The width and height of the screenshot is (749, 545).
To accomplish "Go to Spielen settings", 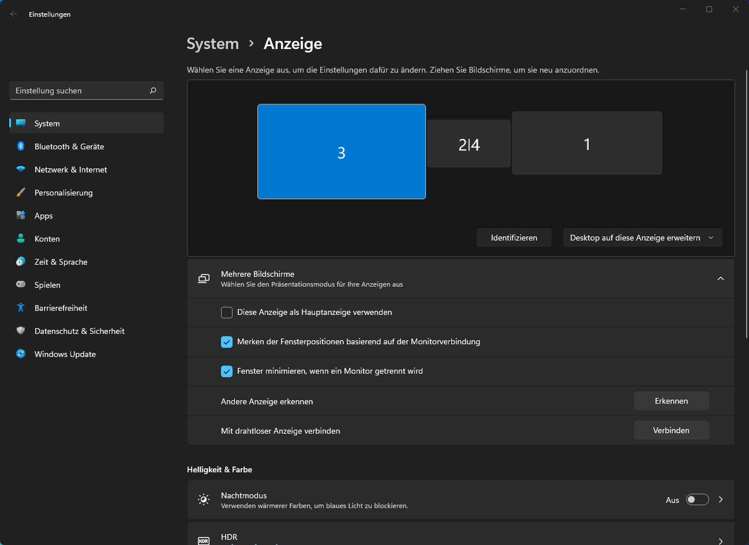I will (87, 284).
